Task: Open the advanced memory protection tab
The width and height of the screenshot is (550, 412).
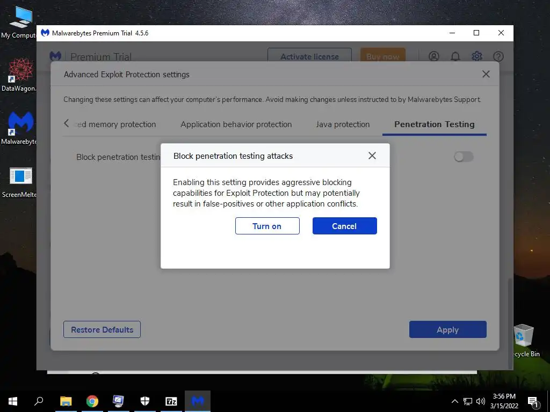Action: tap(116, 124)
